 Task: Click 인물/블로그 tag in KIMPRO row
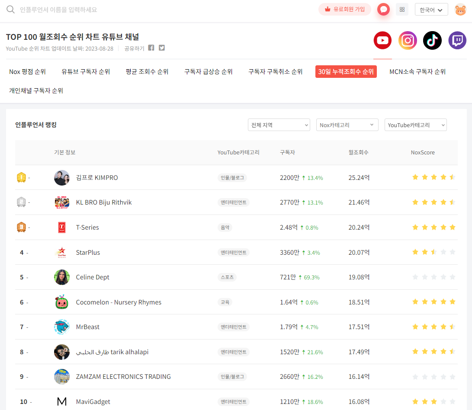point(232,178)
